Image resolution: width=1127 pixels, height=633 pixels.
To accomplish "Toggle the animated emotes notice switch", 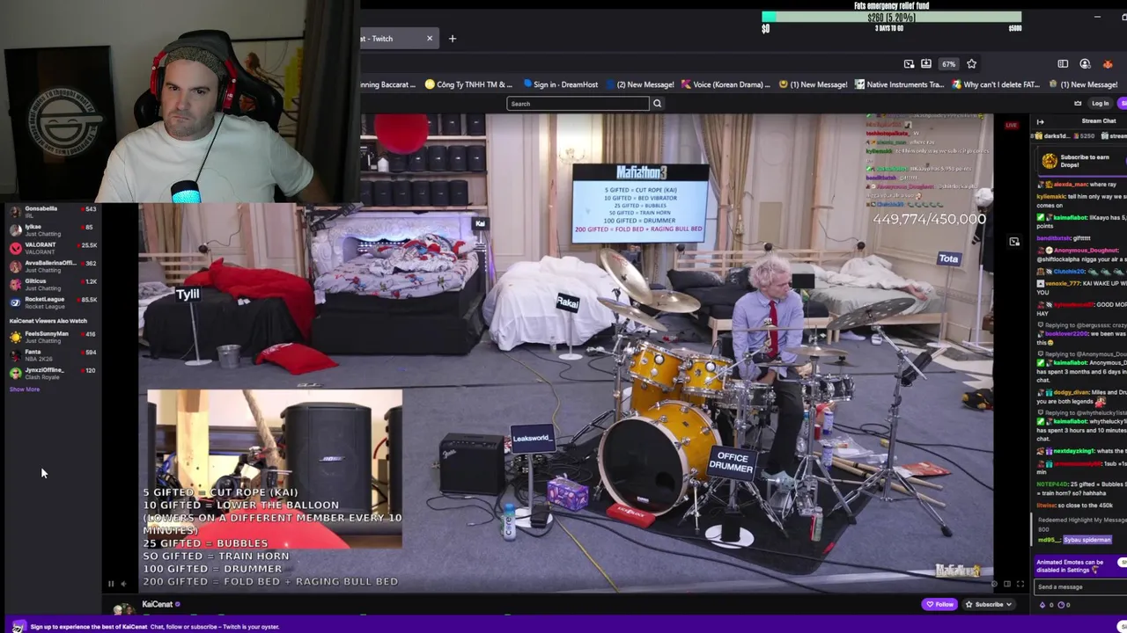I will click(1122, 563).
